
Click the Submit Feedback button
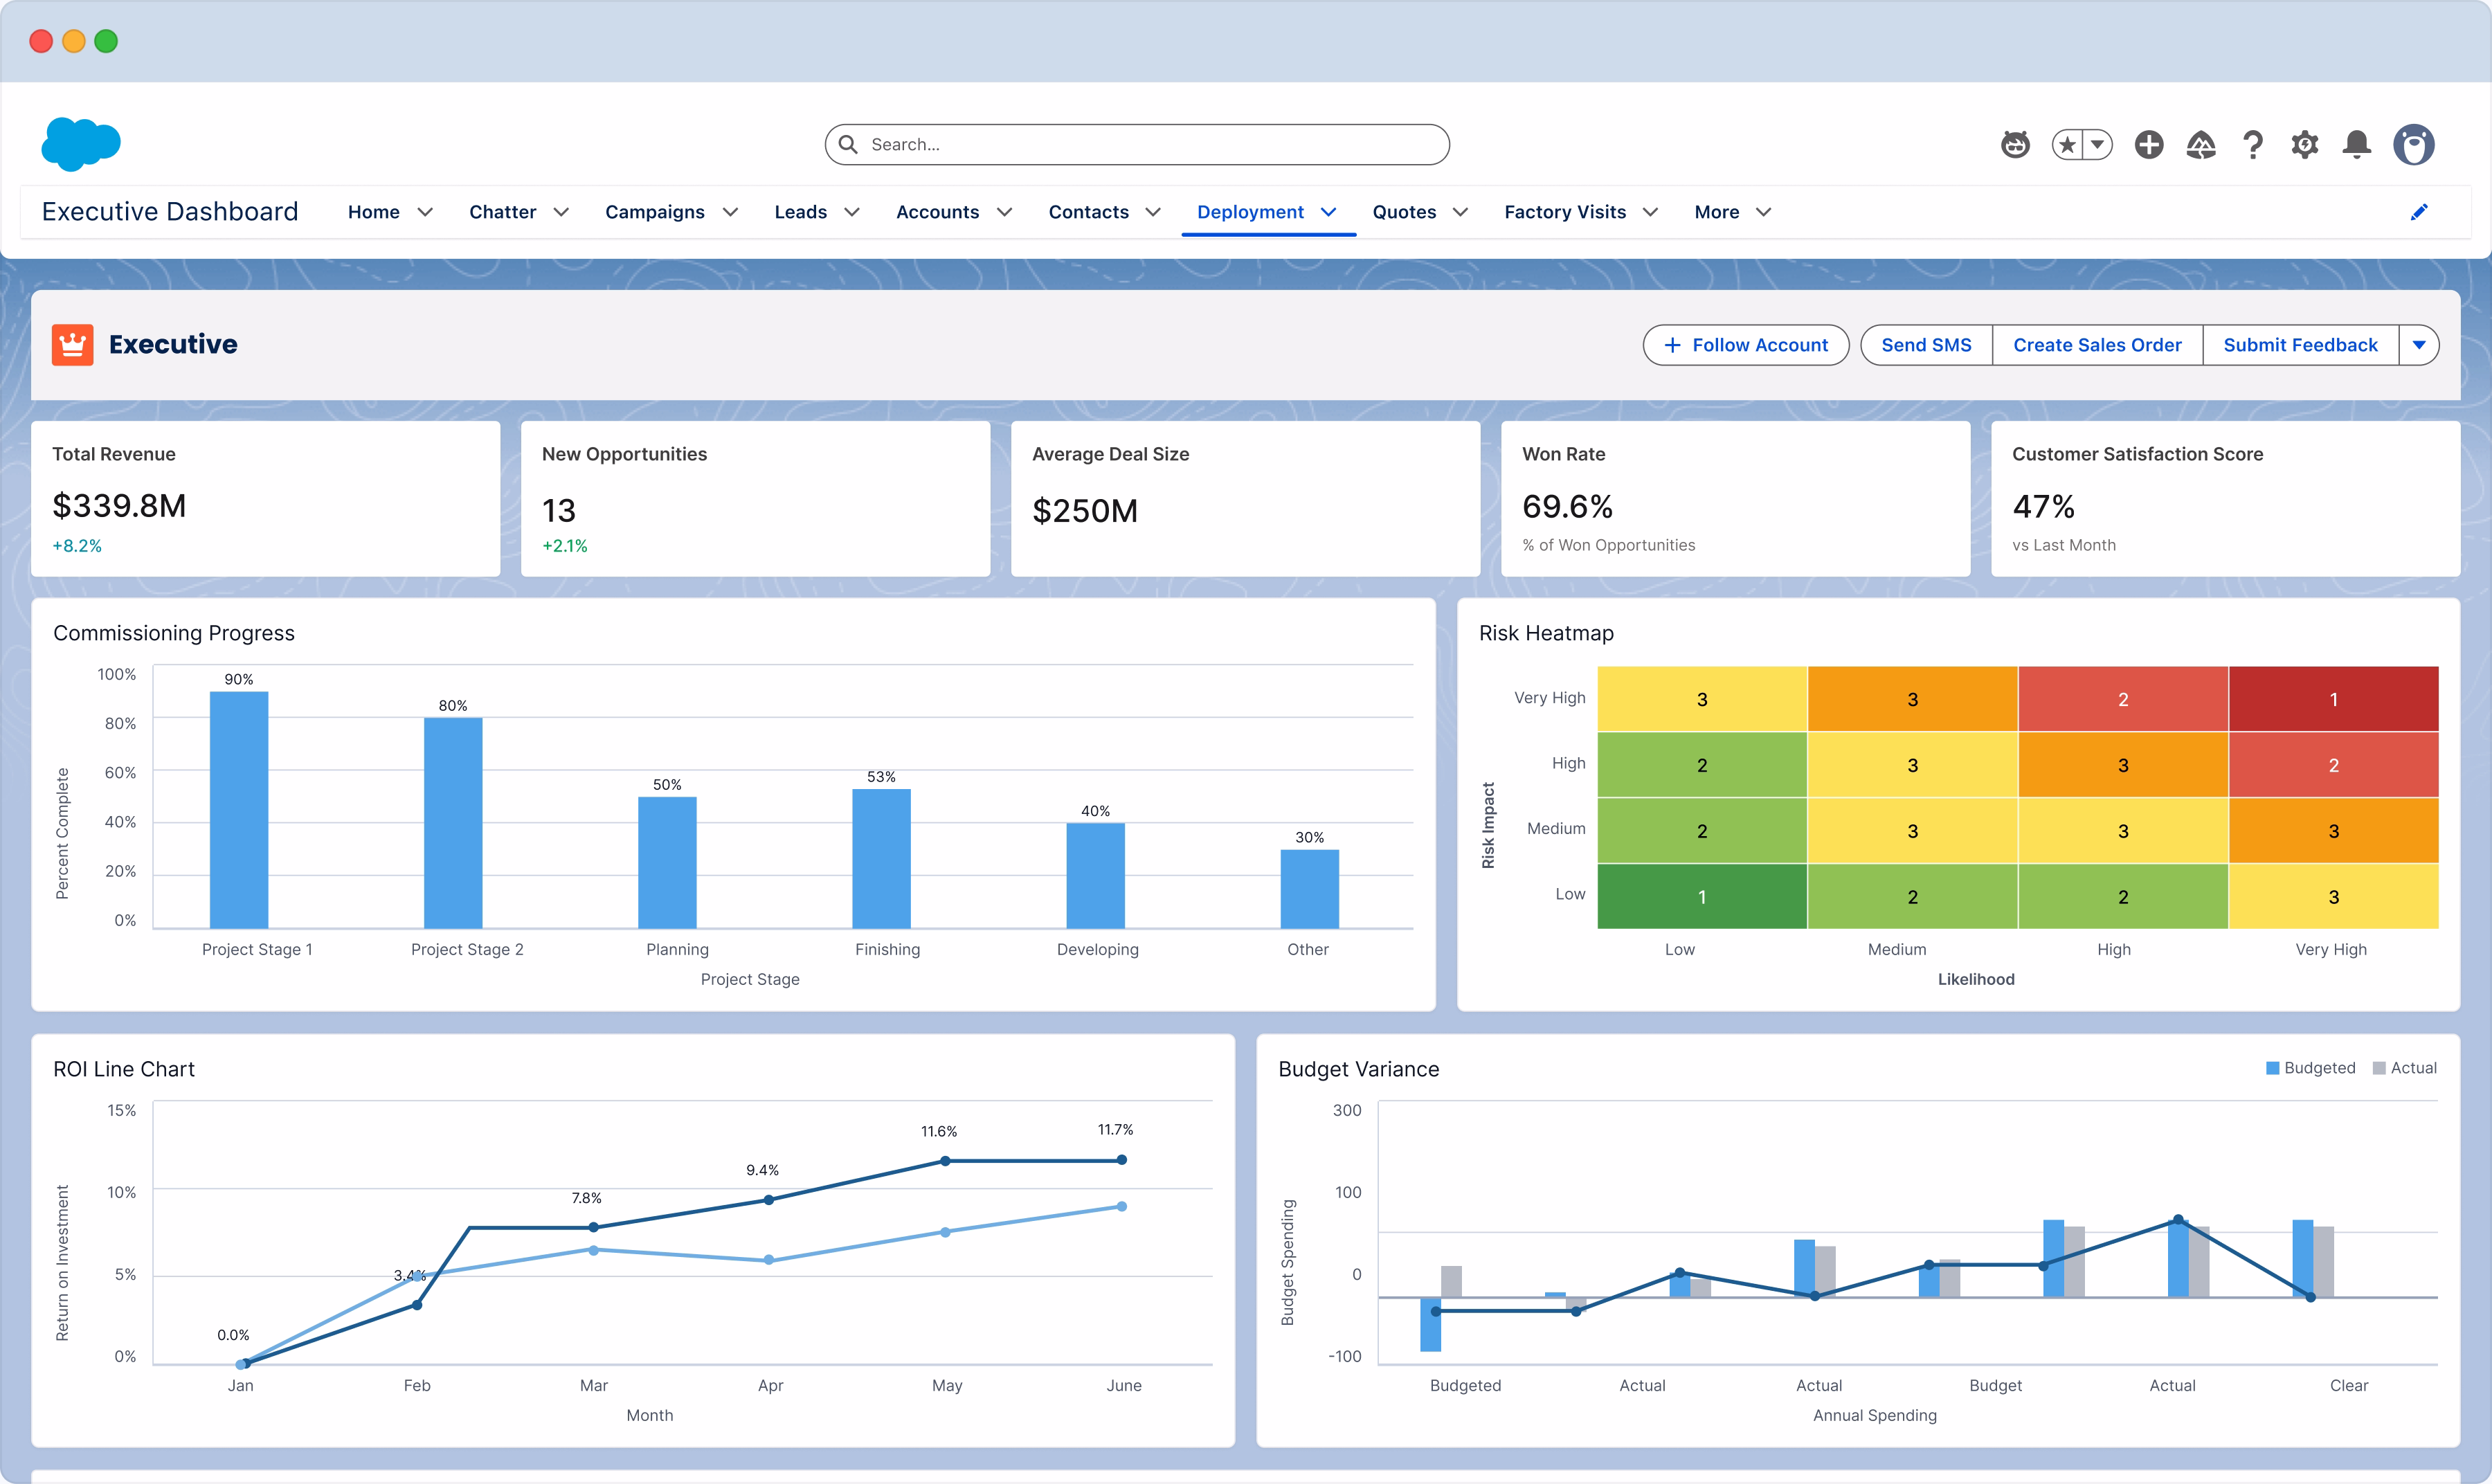pyautogui.click(x=2300, y=345)
